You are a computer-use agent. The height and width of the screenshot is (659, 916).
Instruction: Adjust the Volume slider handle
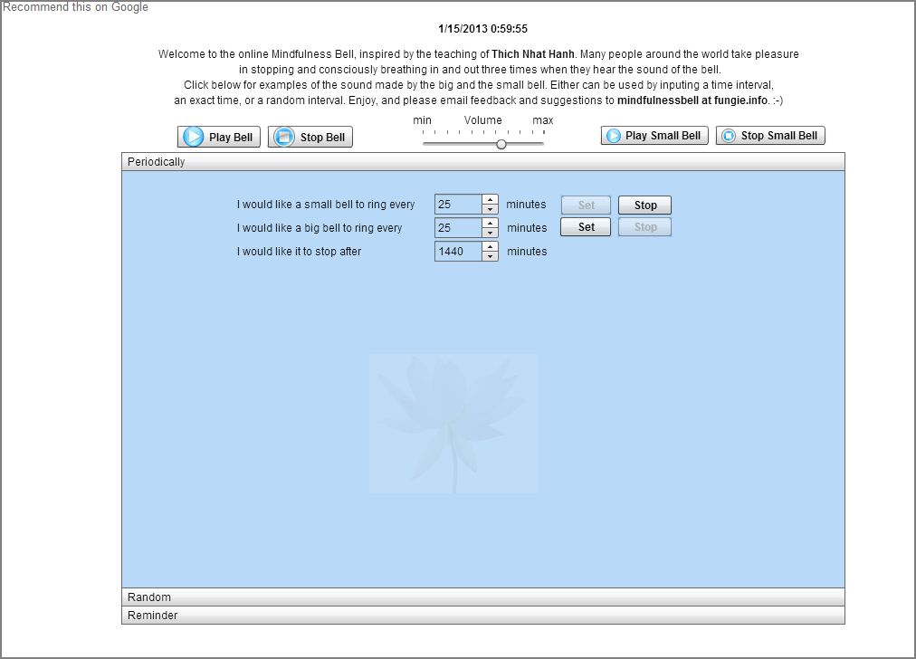point(501,144)
